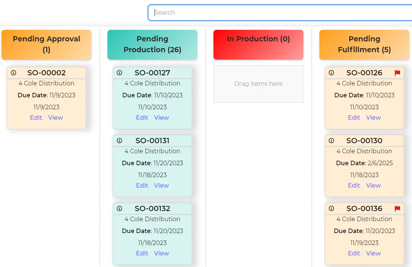Open Edit for order SO-00002

(x=36, y=117)
